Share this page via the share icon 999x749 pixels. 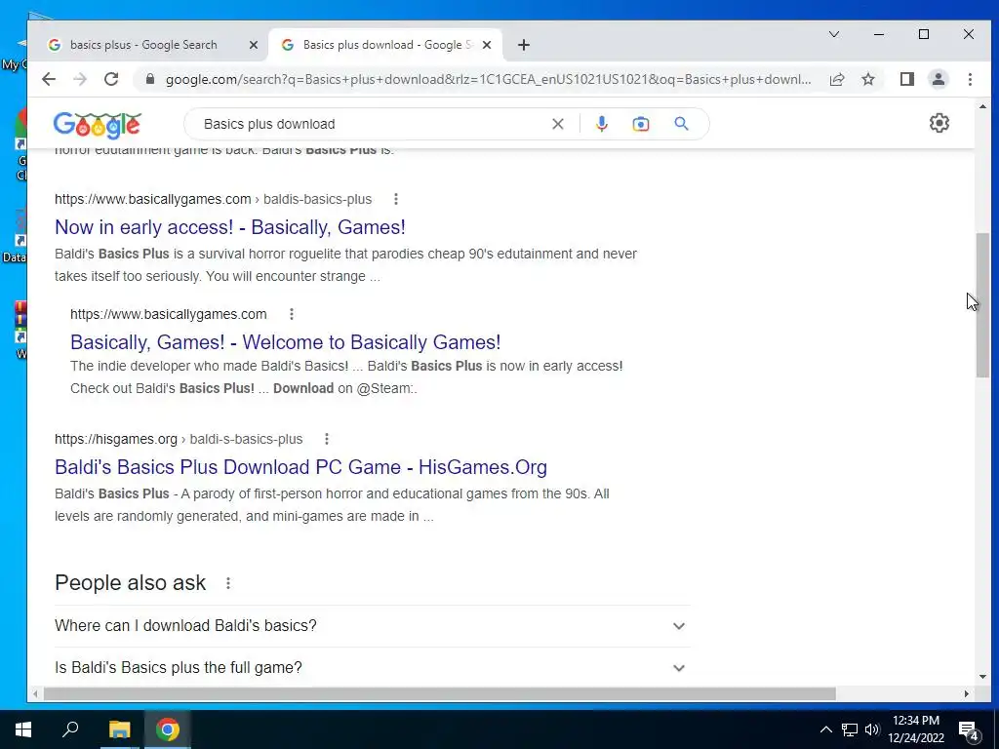click(837, 79)
